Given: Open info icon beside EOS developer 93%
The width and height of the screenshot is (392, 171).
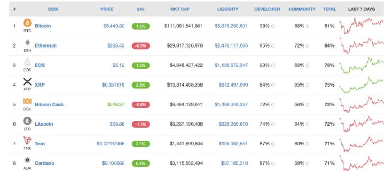Looking at the screenshot, I should pos(273,65).
